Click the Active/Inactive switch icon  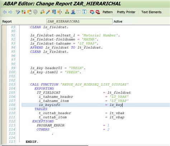(24, 12)
